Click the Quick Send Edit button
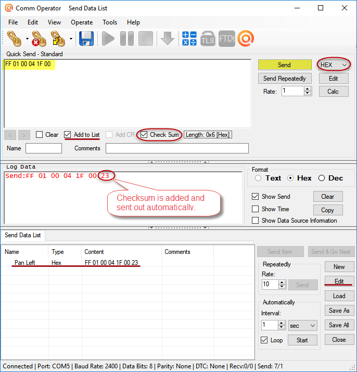Image resolution: width=357 pixels, height=372 pixels. (334, 79)
